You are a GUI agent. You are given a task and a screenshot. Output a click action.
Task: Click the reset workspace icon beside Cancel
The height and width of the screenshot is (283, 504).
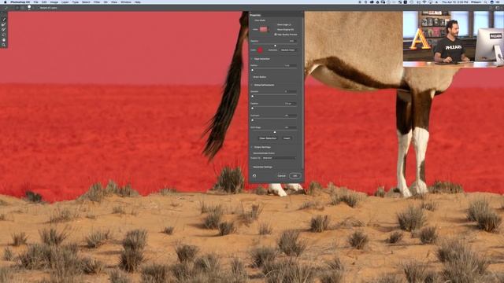254,175
